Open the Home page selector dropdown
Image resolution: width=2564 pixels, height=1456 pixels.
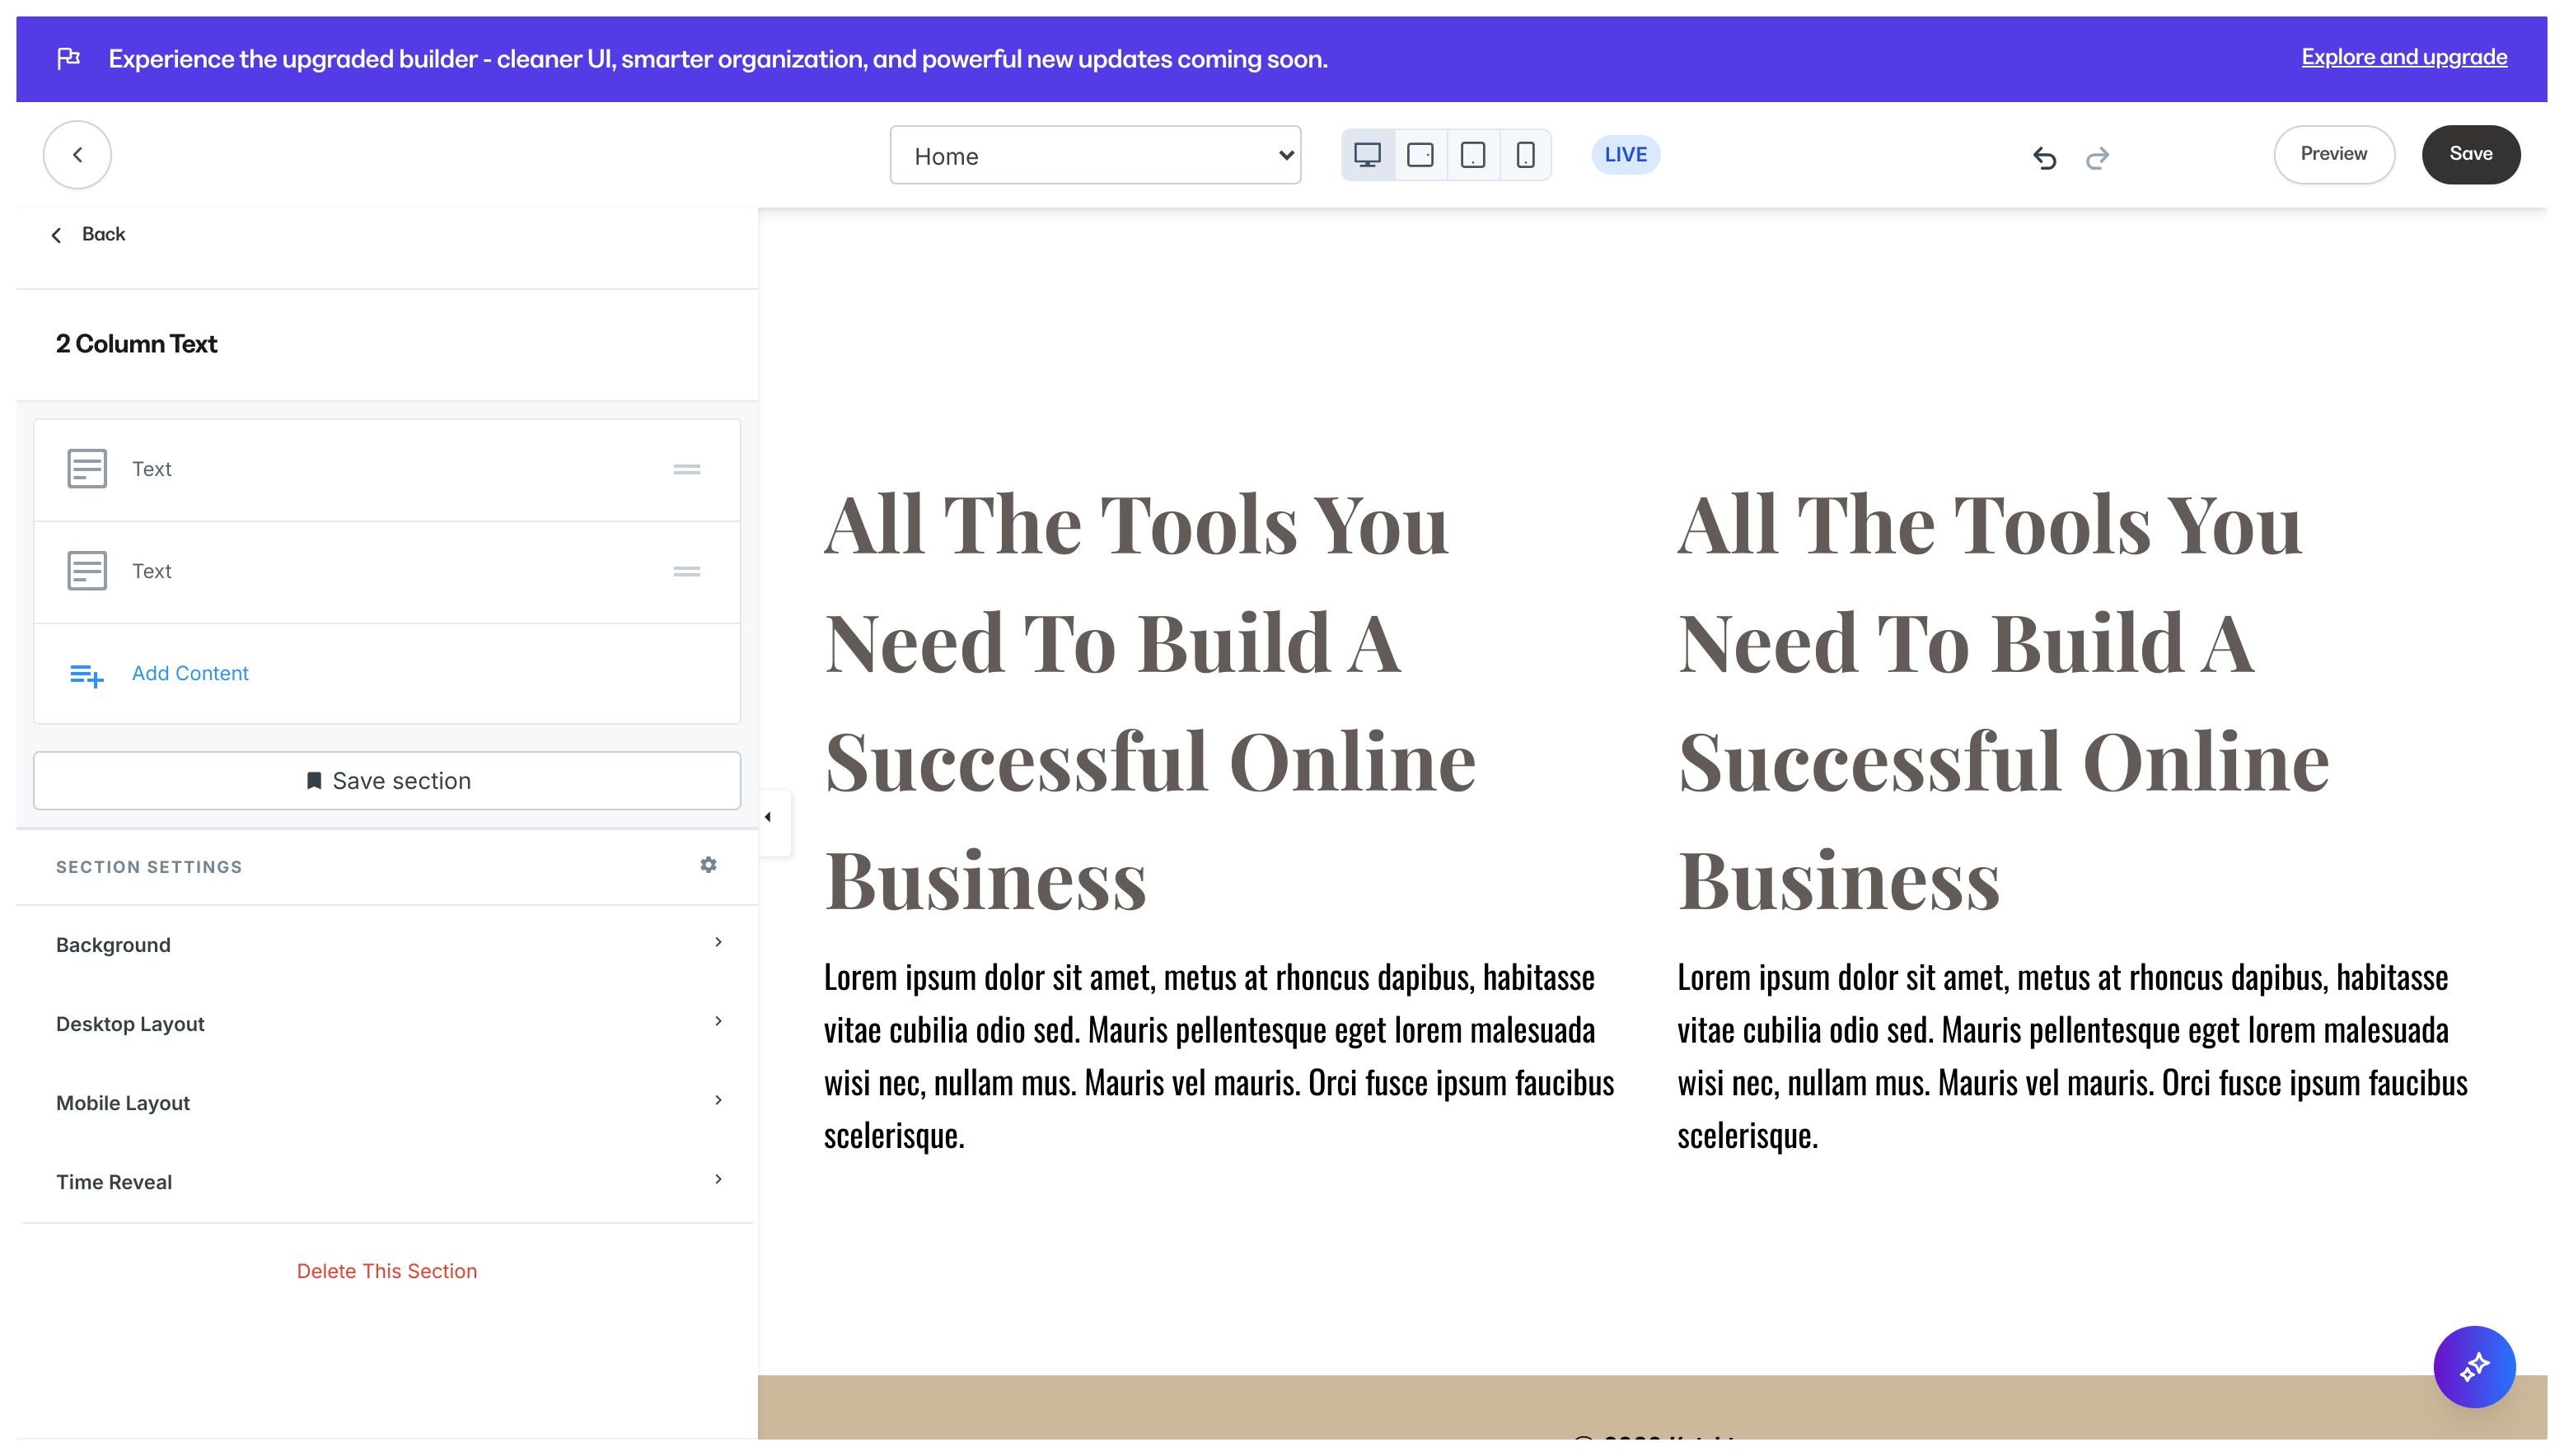click(x=1094, y=155)
